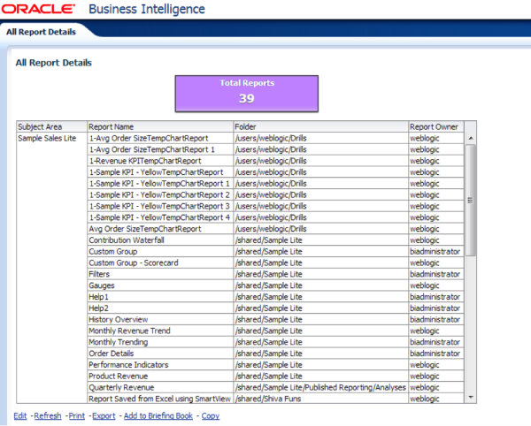
Task: Click the Edit link
Action: click(19, 415)
